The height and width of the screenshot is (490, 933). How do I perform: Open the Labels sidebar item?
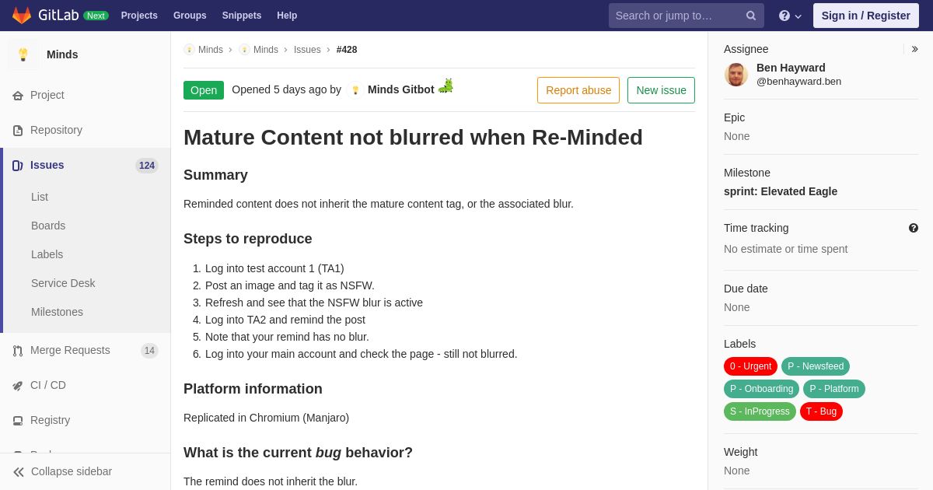coord(47,254)
